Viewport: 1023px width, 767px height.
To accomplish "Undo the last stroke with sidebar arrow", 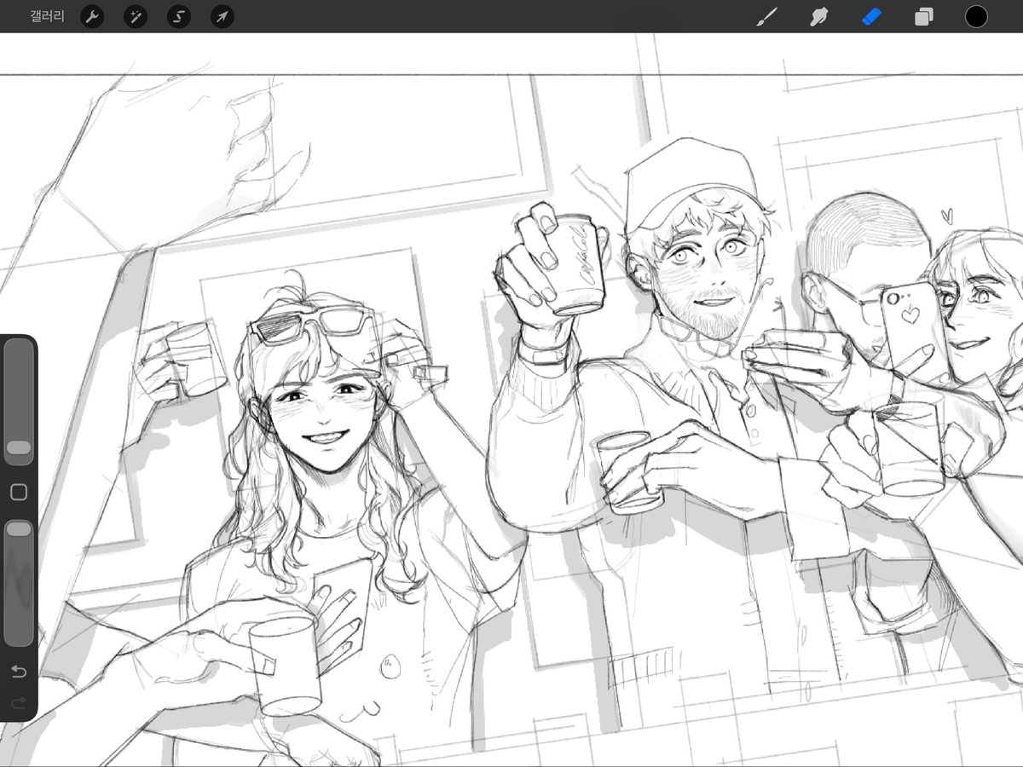I will [19, 672].
